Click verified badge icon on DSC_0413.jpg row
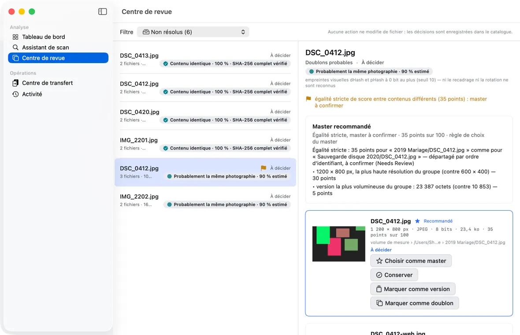 pyautogui.click(x=166, y=63)
